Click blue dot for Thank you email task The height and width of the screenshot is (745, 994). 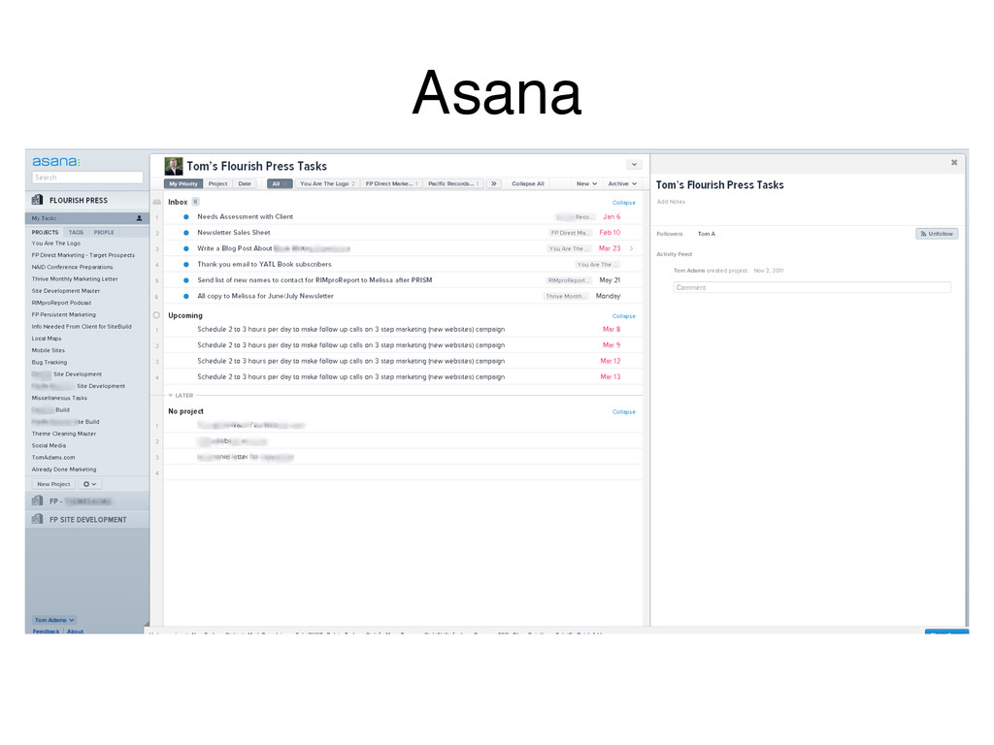[186, 264]
